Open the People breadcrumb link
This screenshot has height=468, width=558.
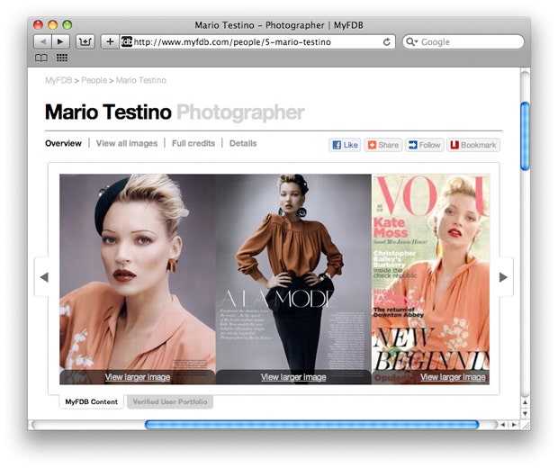click(x=94, y=80)
